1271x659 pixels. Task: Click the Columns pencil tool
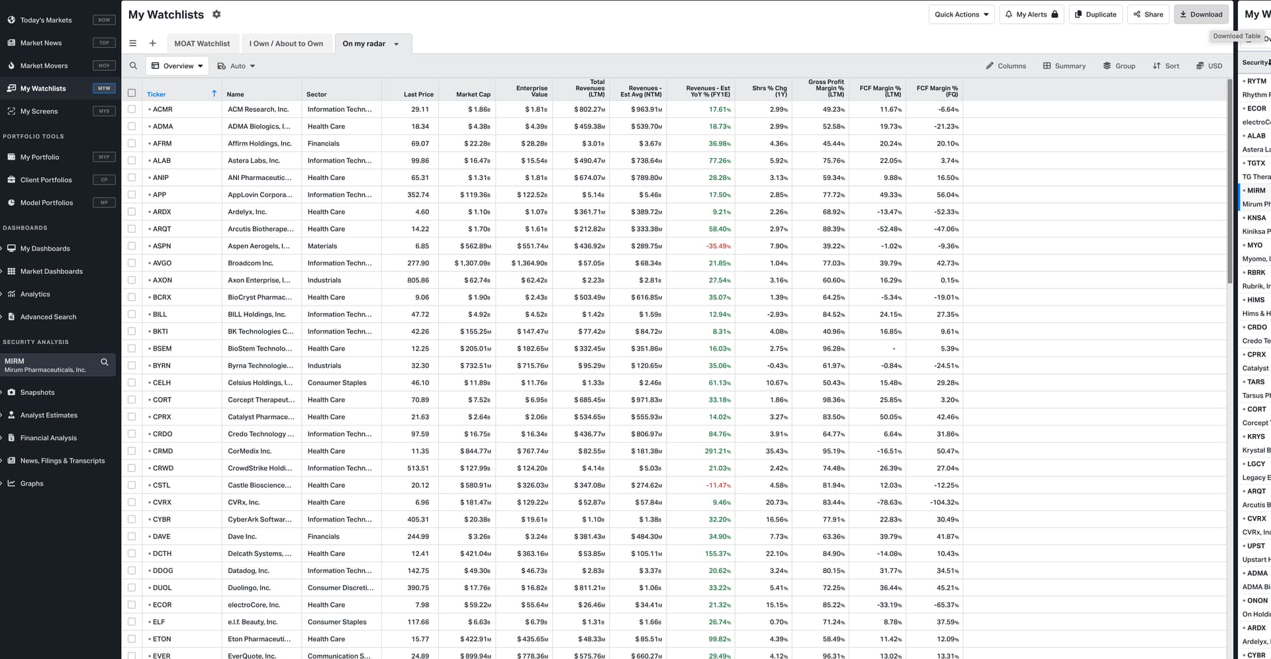point(1006,66)
